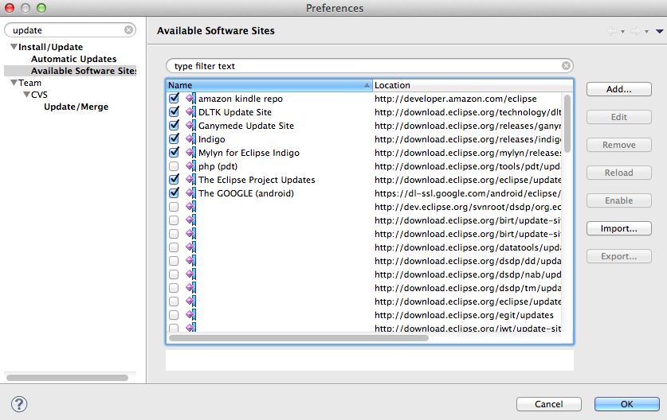
Task: Uncheck Mylyn for Eclipse Indigo
Action: point(174,152)
